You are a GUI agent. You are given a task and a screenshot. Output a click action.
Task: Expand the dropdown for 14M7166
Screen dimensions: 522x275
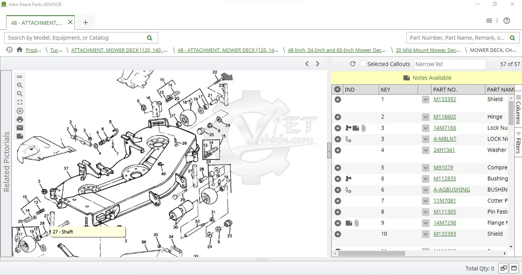pos(426,128)
